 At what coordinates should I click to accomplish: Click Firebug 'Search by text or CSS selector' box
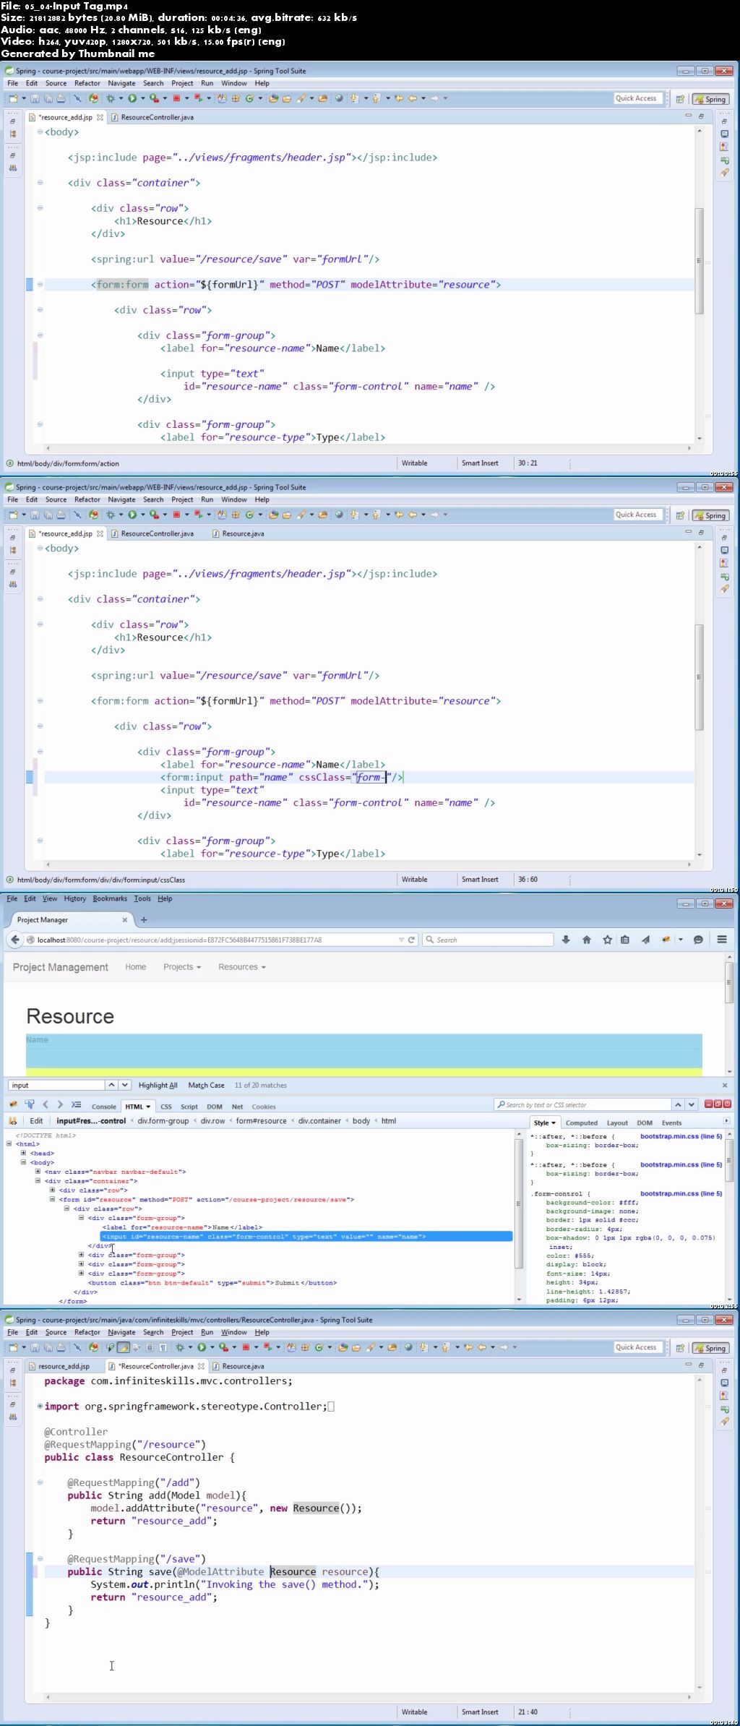tap(583, 1104)
